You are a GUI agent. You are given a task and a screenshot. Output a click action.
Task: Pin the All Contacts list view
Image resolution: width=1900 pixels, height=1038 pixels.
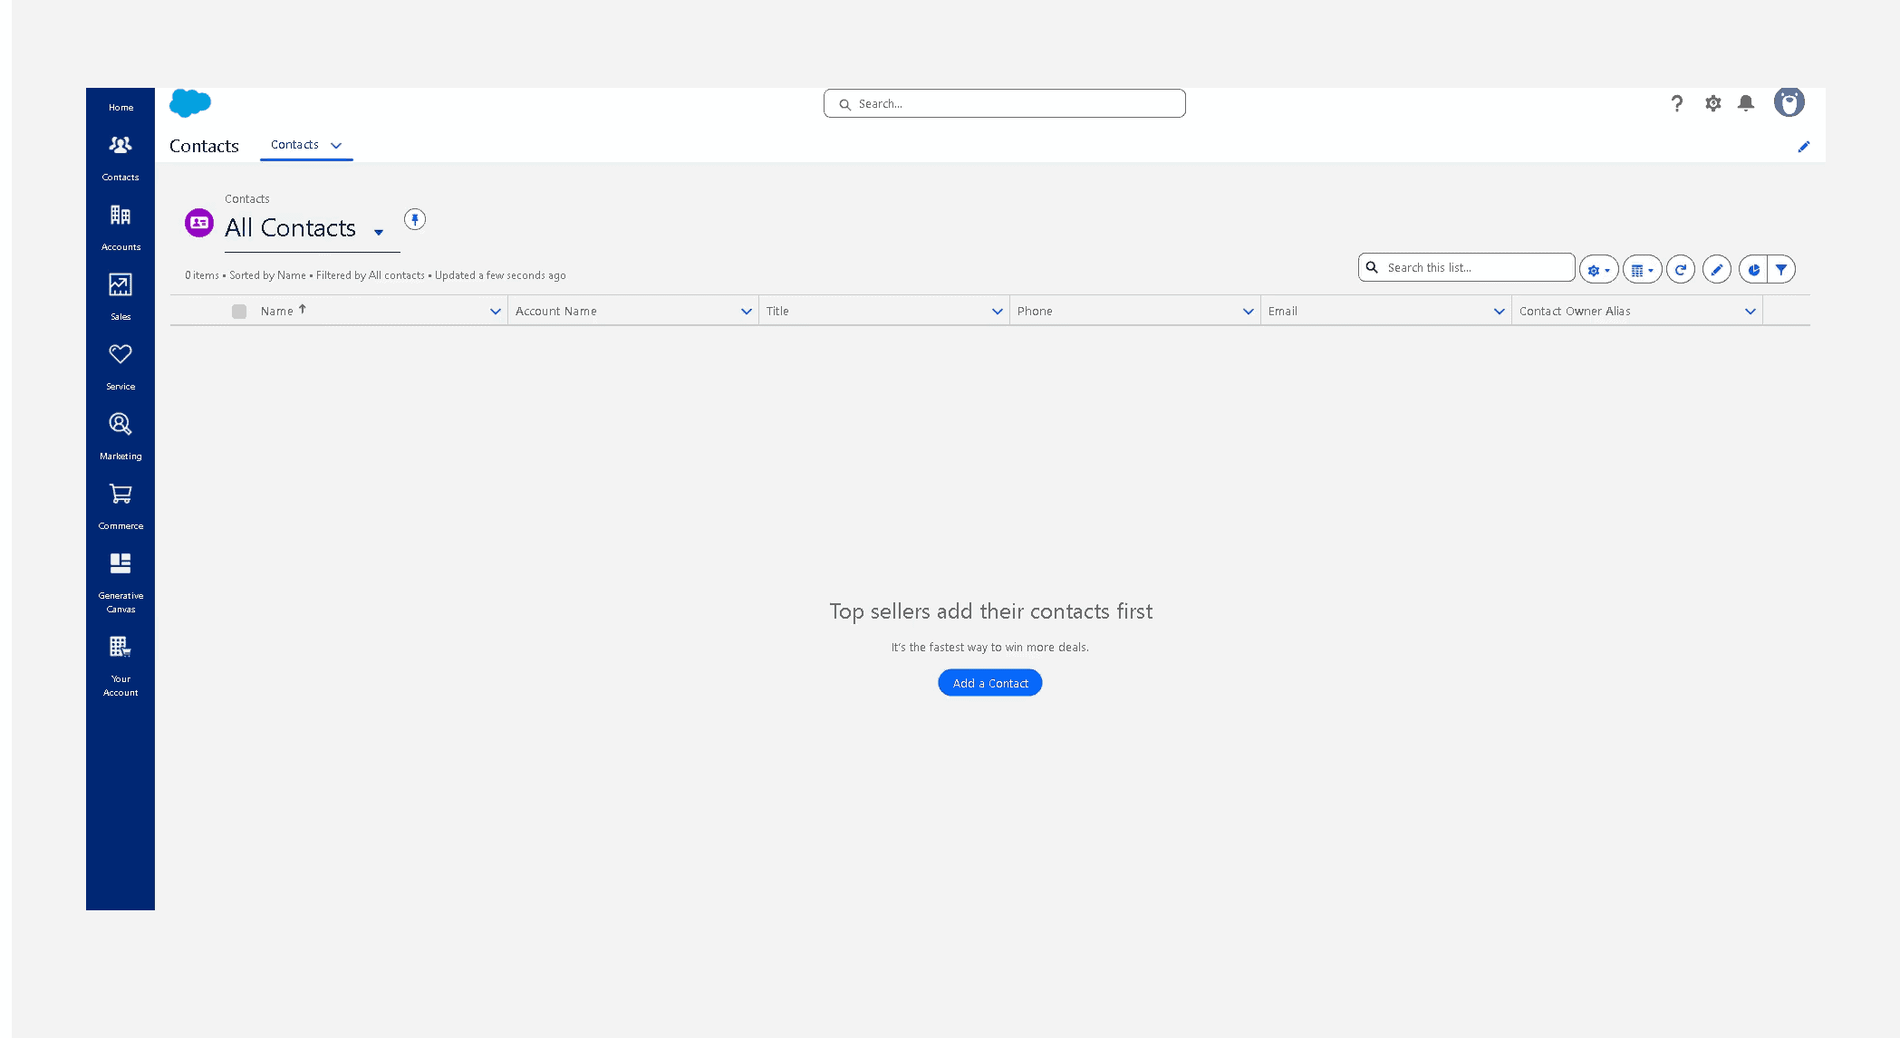(x=415, y=219)
